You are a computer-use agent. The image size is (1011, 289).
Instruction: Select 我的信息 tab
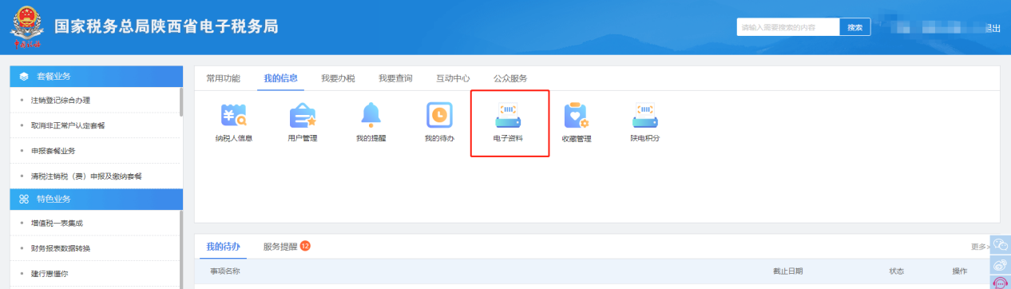pos(280,78)
